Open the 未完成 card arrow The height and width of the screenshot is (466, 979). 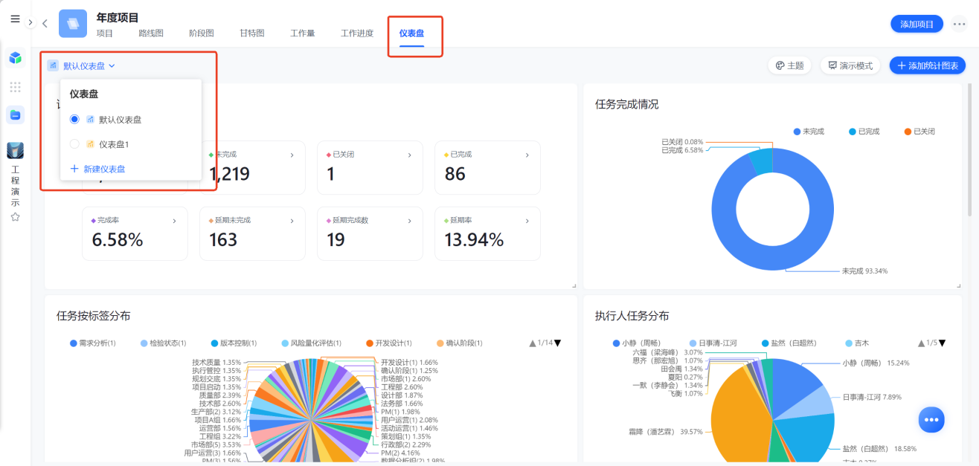[x=292, y=155]
